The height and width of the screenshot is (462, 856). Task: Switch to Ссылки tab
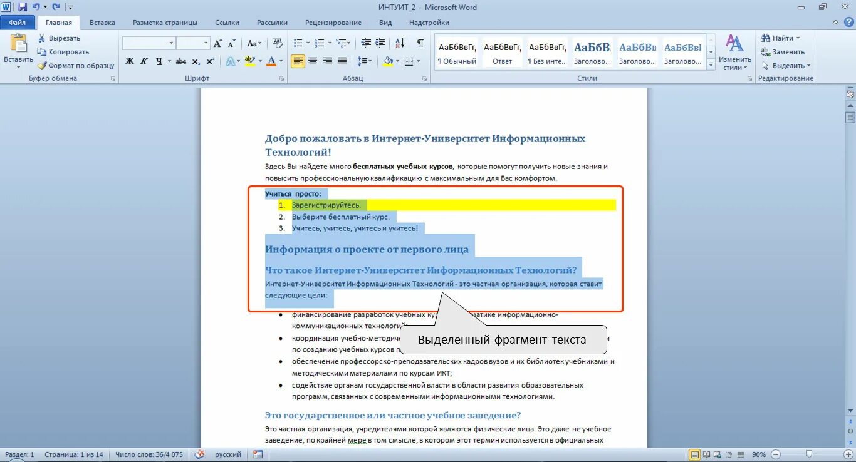click(227, 23)
